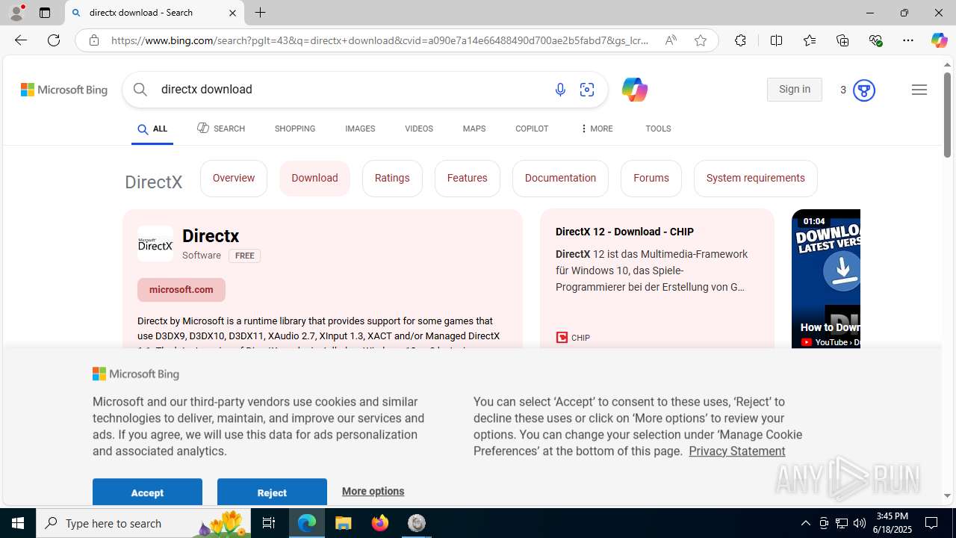Search using an image camera icon

[x=587, y=90]
